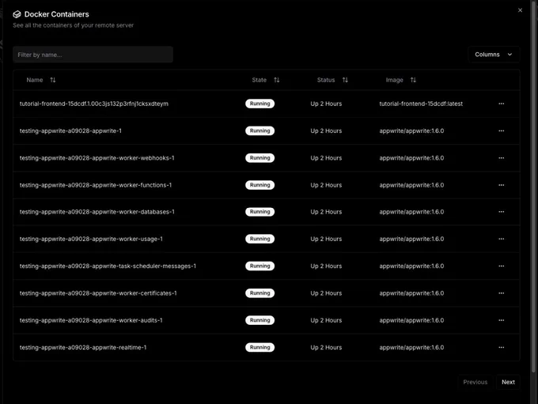538x404 pixels.
Task: Click the State column header label
Action: point(259,80)
